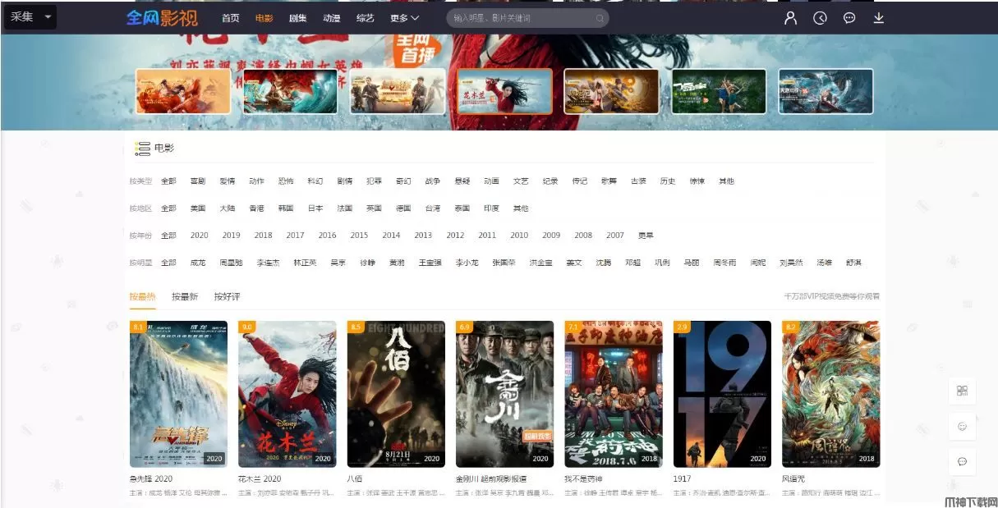
Task: Filter by genre 喜剧
Action: click(198, 181)
